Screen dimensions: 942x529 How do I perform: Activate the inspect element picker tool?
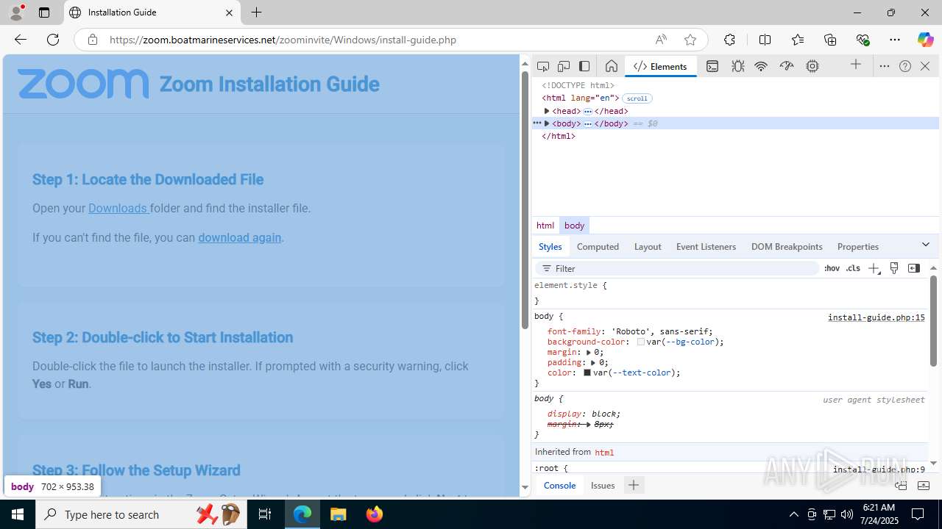pos(543,66)
